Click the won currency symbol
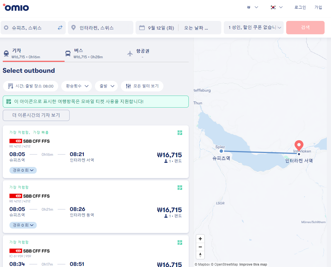The width and height of the screenshot is (331, 267). (x=249, y=7)
